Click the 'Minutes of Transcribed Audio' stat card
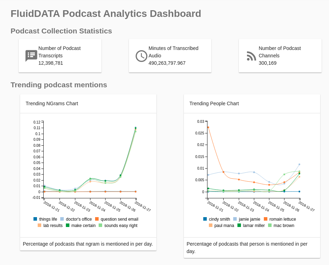 pos(170,56)
